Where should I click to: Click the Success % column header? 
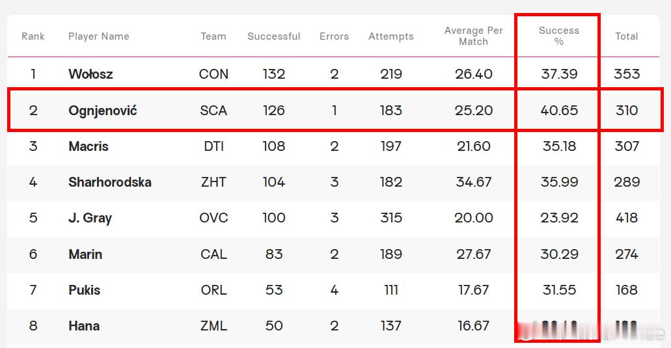pos(559,36)
